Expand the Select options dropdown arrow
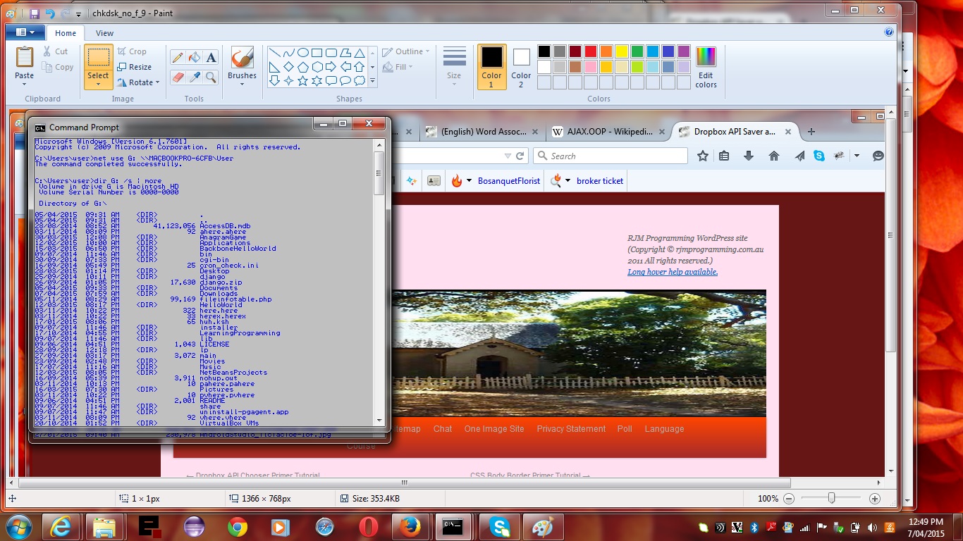 point(98,85)
